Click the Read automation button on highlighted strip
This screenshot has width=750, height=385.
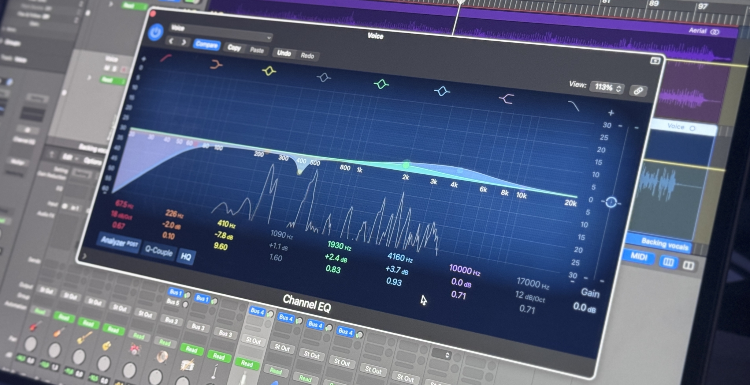coord(246,364)
